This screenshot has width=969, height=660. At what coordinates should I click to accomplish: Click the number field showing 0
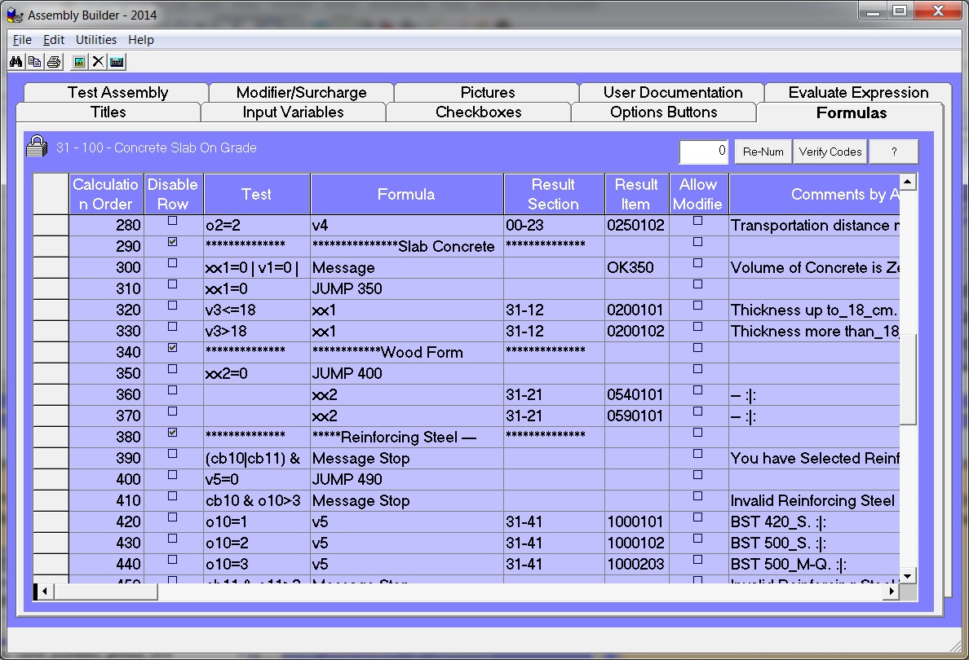tap(705, 151)
